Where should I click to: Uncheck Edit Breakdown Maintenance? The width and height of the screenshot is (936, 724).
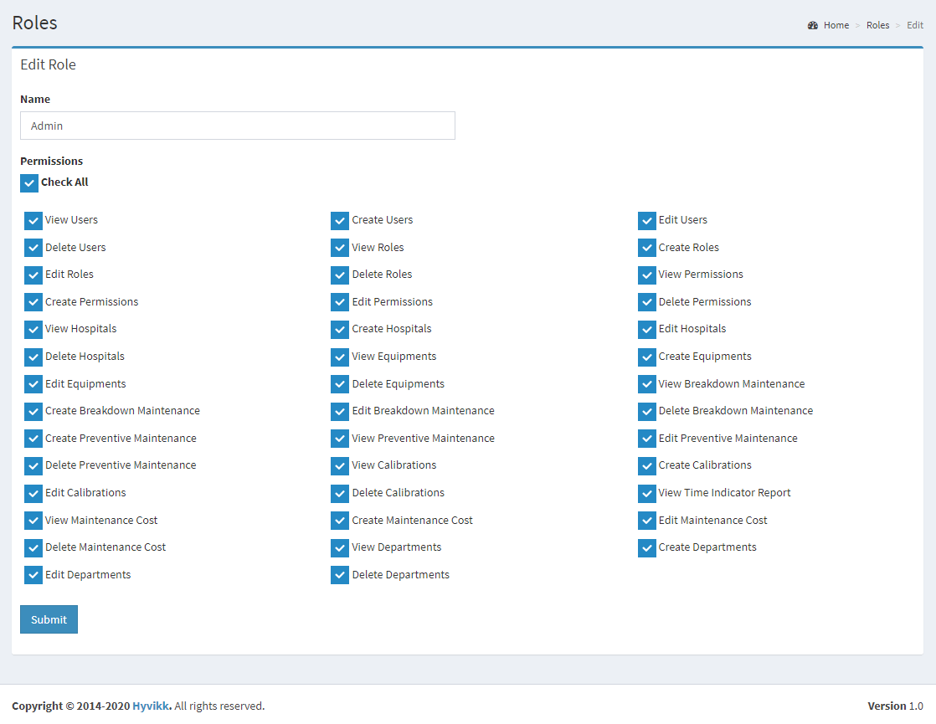tap(340, 411)
